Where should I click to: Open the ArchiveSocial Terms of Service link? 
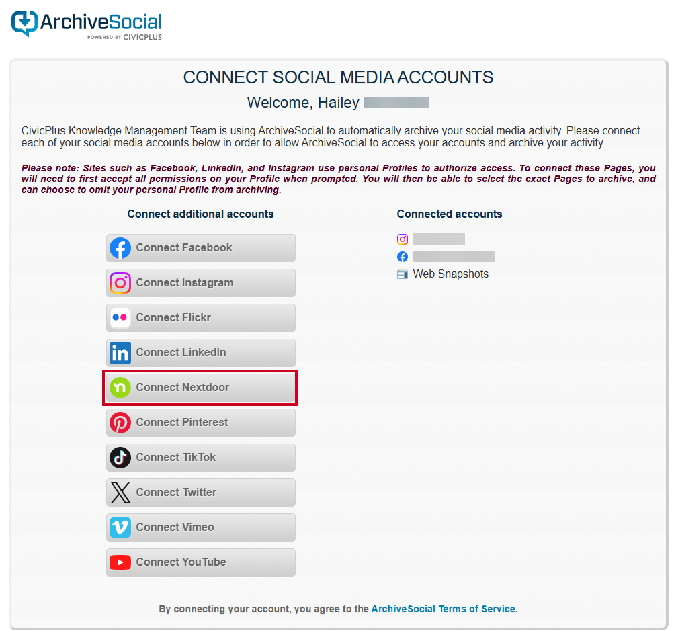tap(443, 609)
